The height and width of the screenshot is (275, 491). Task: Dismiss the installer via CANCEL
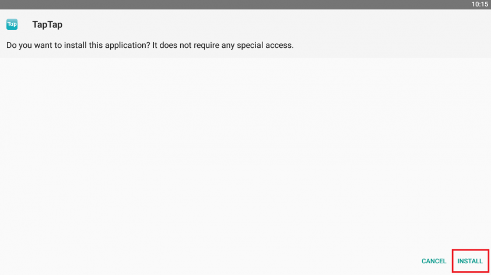click(434, 261)
